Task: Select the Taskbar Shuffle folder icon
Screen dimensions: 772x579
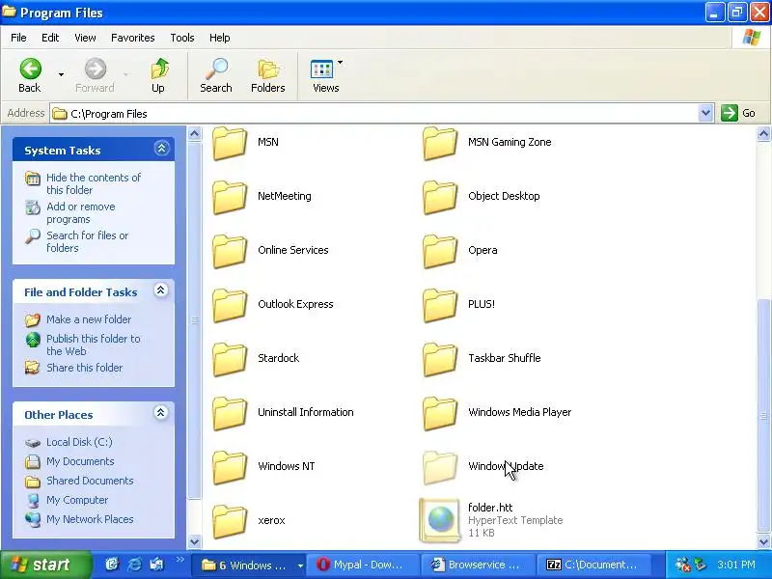Action: click(440, 359)
